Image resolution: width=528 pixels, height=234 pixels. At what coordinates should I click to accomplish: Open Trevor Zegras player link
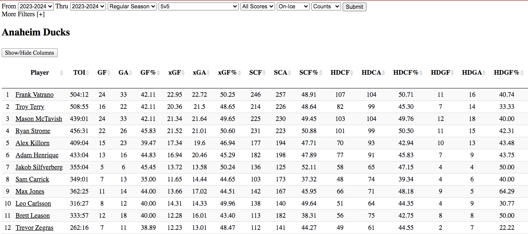pyautogui.click(x=34, y=228)
